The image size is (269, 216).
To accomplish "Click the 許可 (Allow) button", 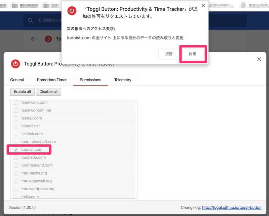I will pos(192,54).
